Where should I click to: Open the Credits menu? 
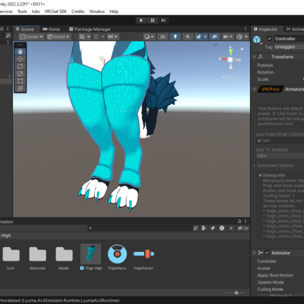(78, 12)
